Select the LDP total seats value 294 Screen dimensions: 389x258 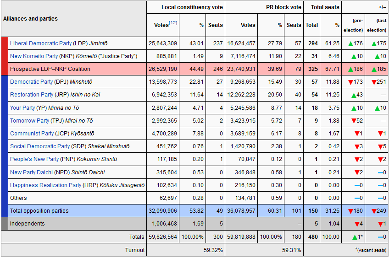tap(313, 43)
